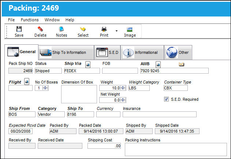Viewport: 231px width, 159px height.
Task: Click the AWB lookup icon
Action: [158, 64]
